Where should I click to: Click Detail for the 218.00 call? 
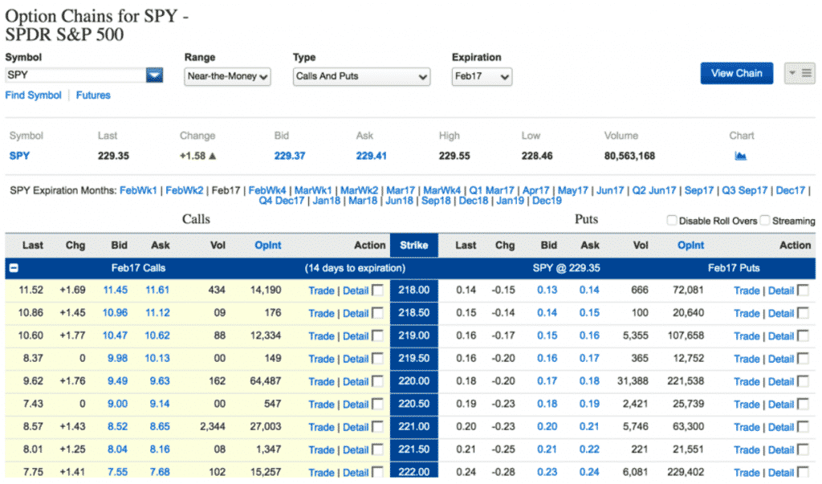click(356, 291)
